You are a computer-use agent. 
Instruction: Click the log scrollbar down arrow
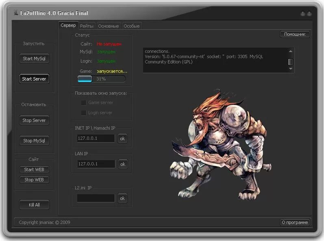coord(291,69)
